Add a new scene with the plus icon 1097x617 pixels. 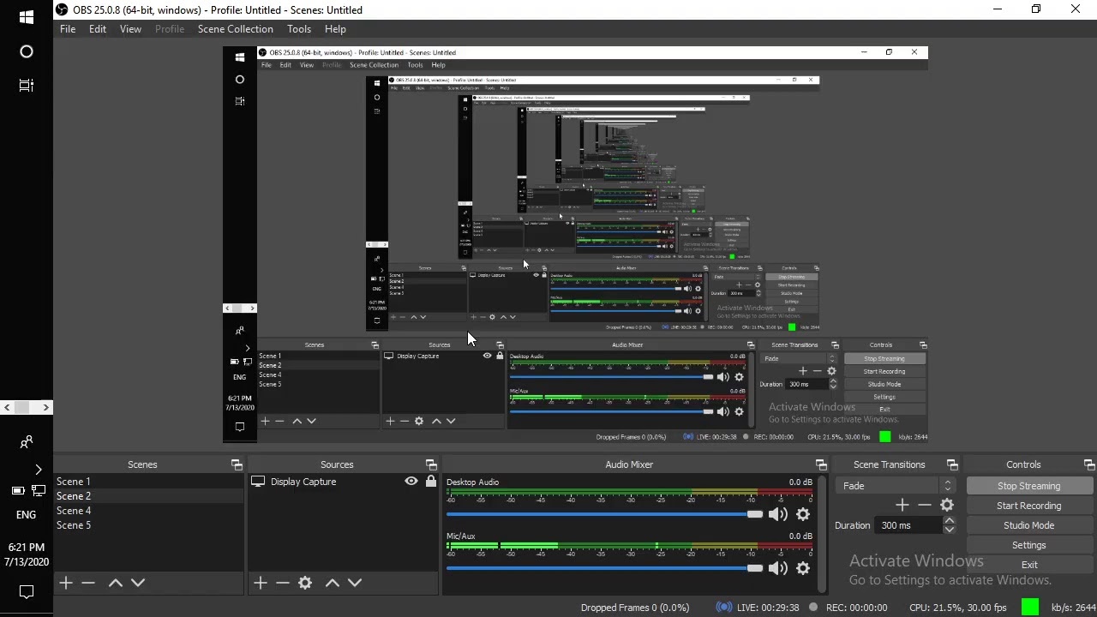(x=66, y=583)
